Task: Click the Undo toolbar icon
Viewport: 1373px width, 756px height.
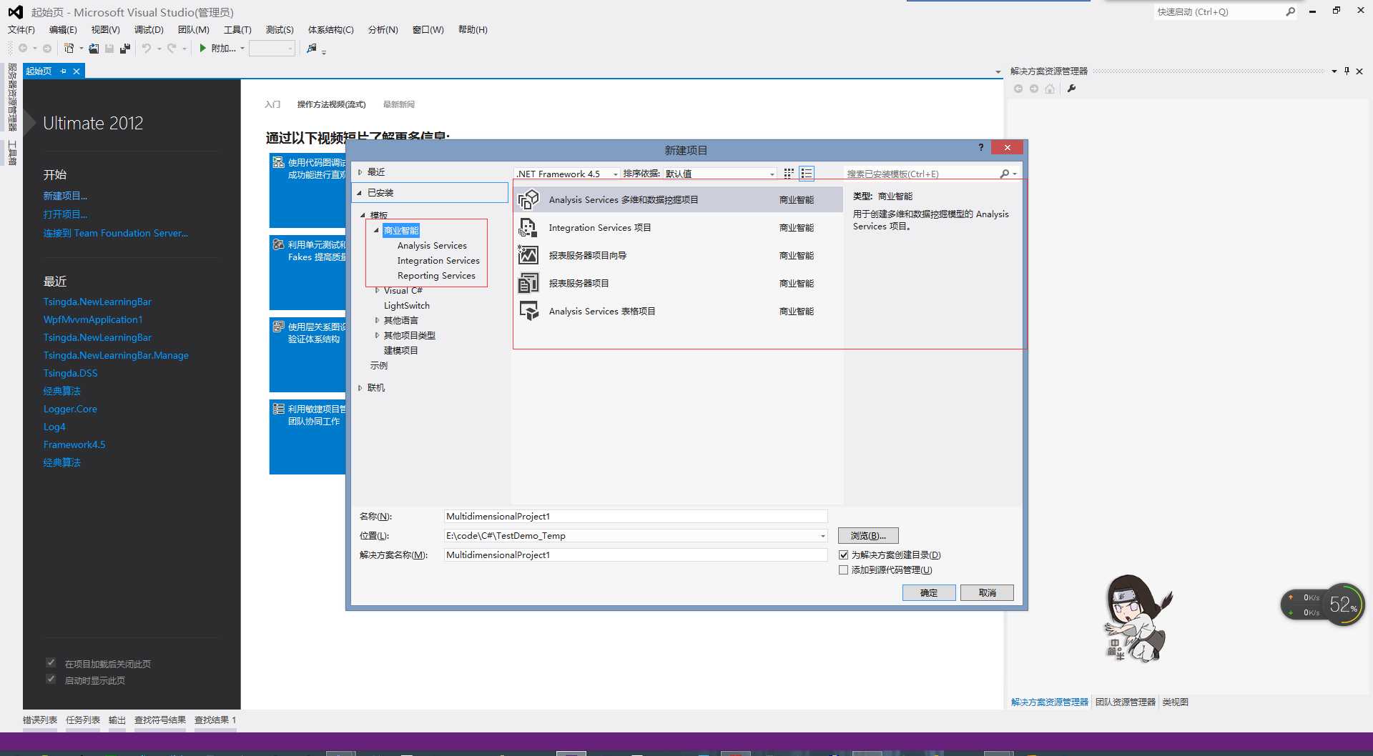Action: [x=147, y=48]
